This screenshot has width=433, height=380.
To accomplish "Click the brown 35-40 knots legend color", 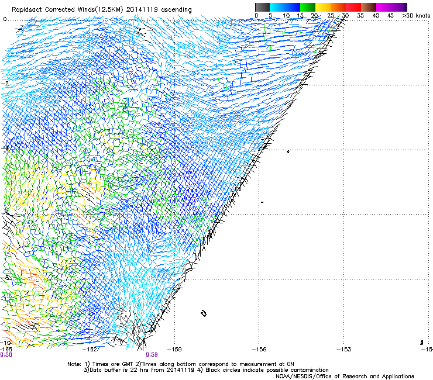I will tap(369, 7).
